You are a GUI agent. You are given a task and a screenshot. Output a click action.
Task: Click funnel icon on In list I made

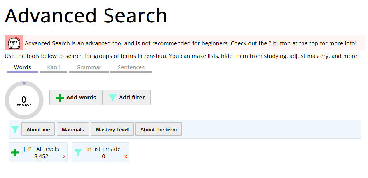(x=78, y=152)
